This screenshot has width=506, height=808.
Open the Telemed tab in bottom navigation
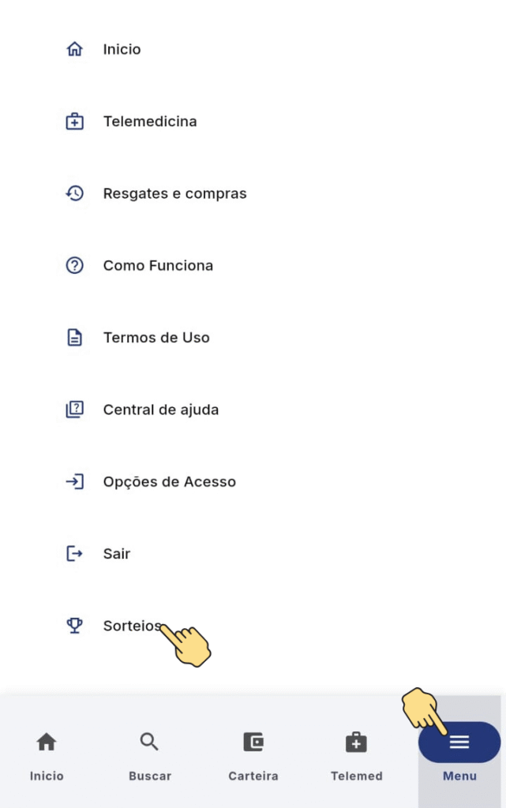tap(357, 757)
